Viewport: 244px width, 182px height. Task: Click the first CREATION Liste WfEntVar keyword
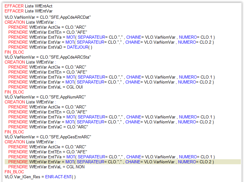15,22
